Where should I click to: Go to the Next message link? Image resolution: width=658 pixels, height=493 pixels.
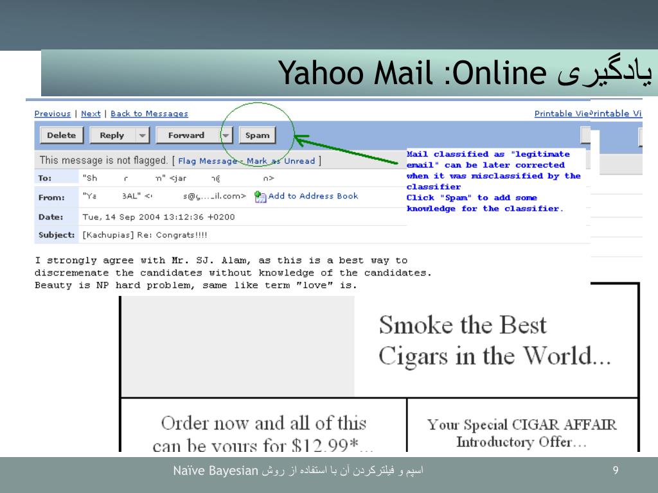click(91, 114)
